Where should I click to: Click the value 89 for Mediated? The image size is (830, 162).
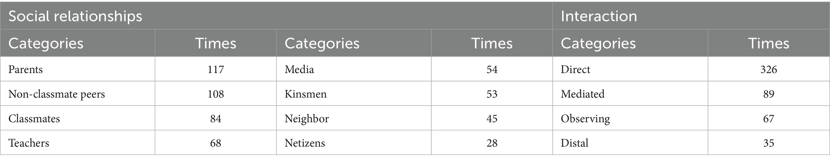pos(768,94)
